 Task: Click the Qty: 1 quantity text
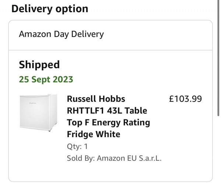point(77,146)
